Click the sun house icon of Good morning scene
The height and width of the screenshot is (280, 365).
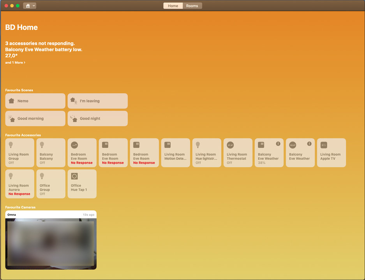pyautogui.click(x=11, y=119)
